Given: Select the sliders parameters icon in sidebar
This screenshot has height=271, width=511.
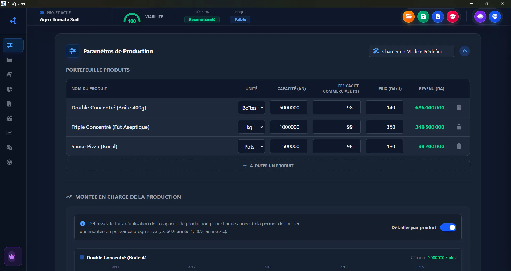Looking at the screenshot, I should [13, 45].
